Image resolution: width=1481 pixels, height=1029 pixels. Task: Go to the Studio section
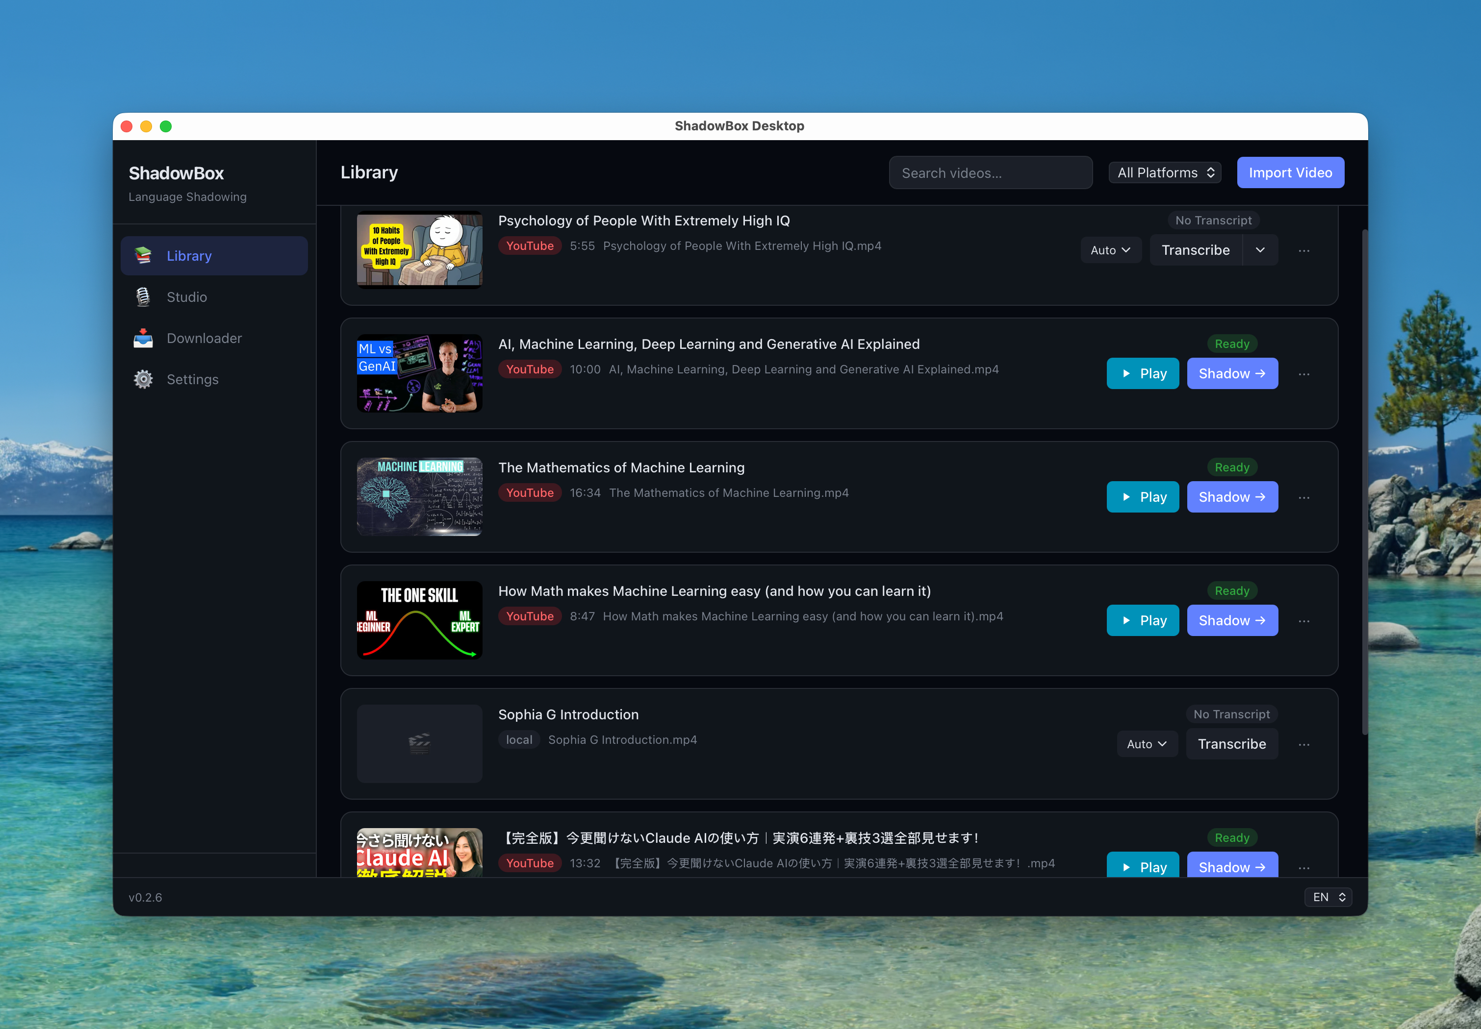(214, 297)
